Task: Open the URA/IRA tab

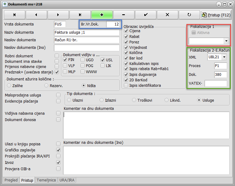Action: click(67, 180)
